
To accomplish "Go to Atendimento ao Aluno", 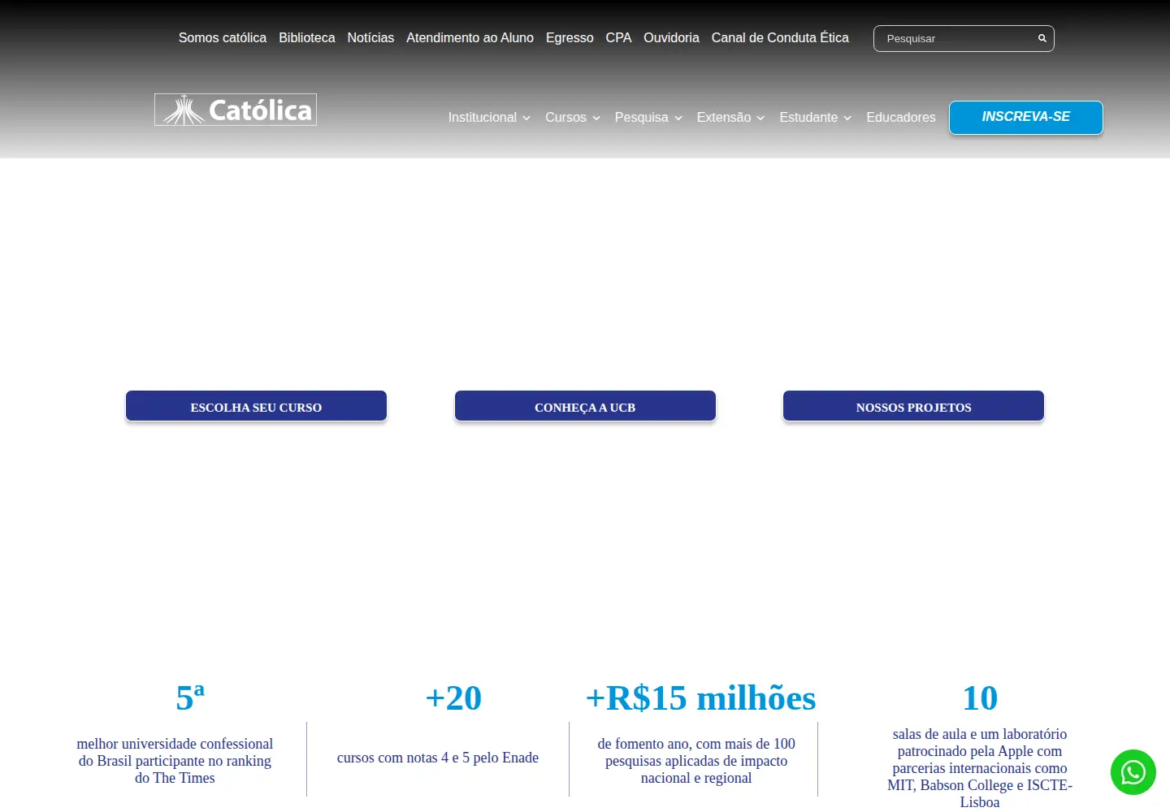I will click(470, 38).
